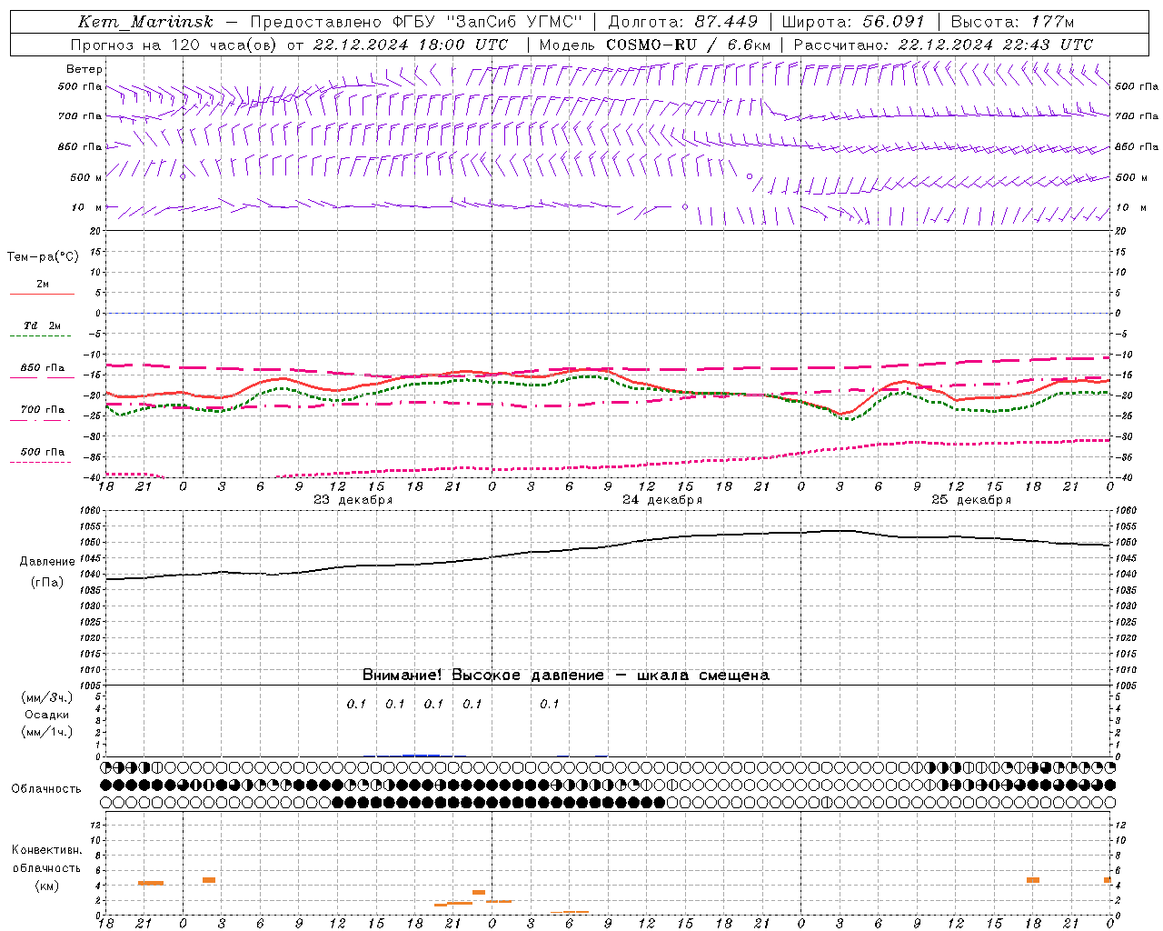Image resolution: width=1163 pixels, height=931 pixels.
Task: Click the 'Td 2м' dew point legend entry
Action: tap(42, 325)
